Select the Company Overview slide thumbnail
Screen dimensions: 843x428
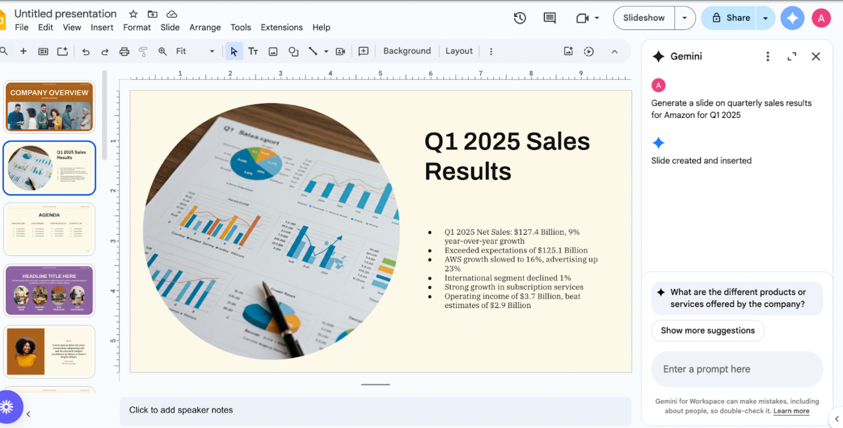49,107
